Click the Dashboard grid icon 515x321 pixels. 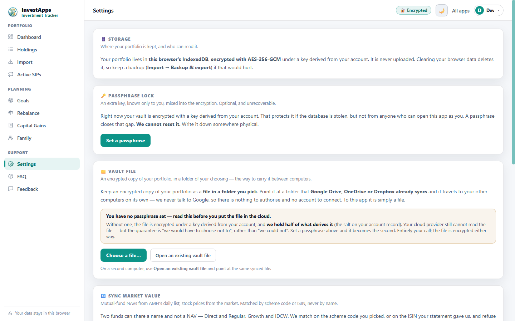tap(11, 37)
